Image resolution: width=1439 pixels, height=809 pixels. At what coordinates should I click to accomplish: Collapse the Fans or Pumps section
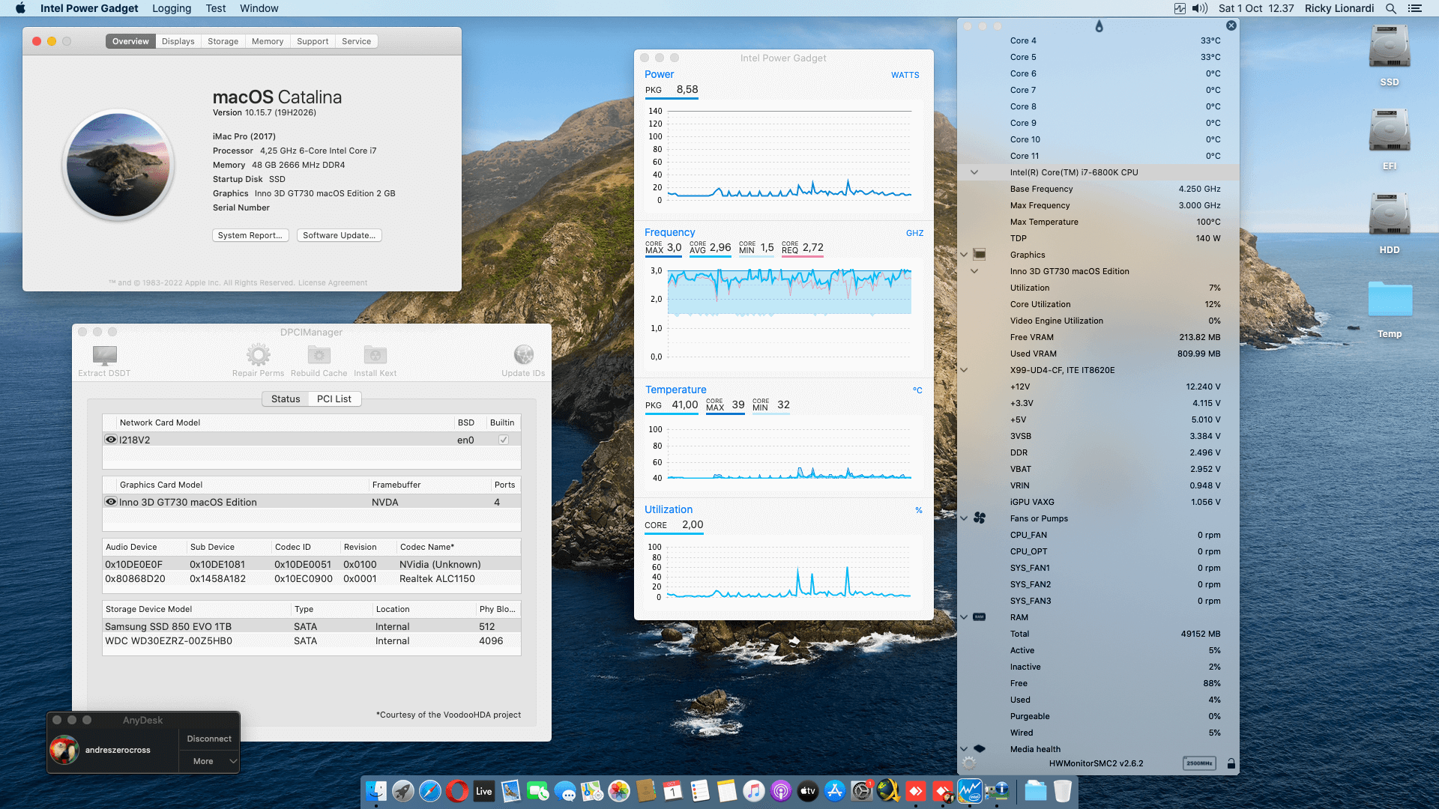pyautogui.click(x=964, y=518)
